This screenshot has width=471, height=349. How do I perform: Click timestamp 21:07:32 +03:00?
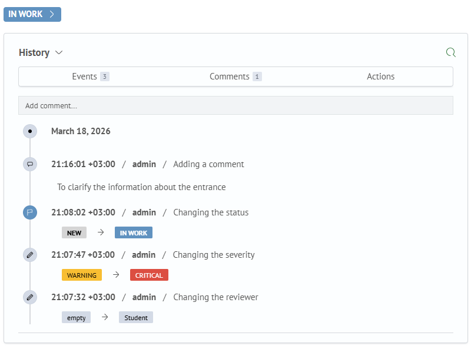pos(83,297)
